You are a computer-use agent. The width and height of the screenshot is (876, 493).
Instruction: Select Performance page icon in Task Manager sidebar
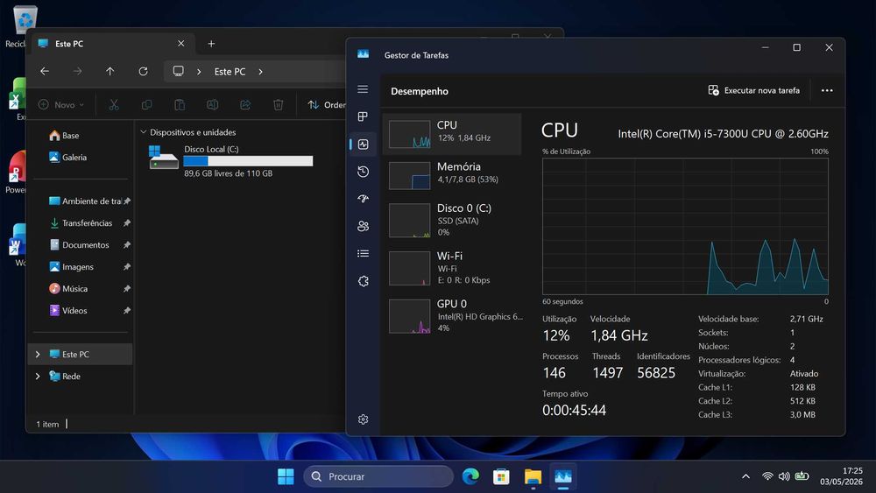[363, 144]
